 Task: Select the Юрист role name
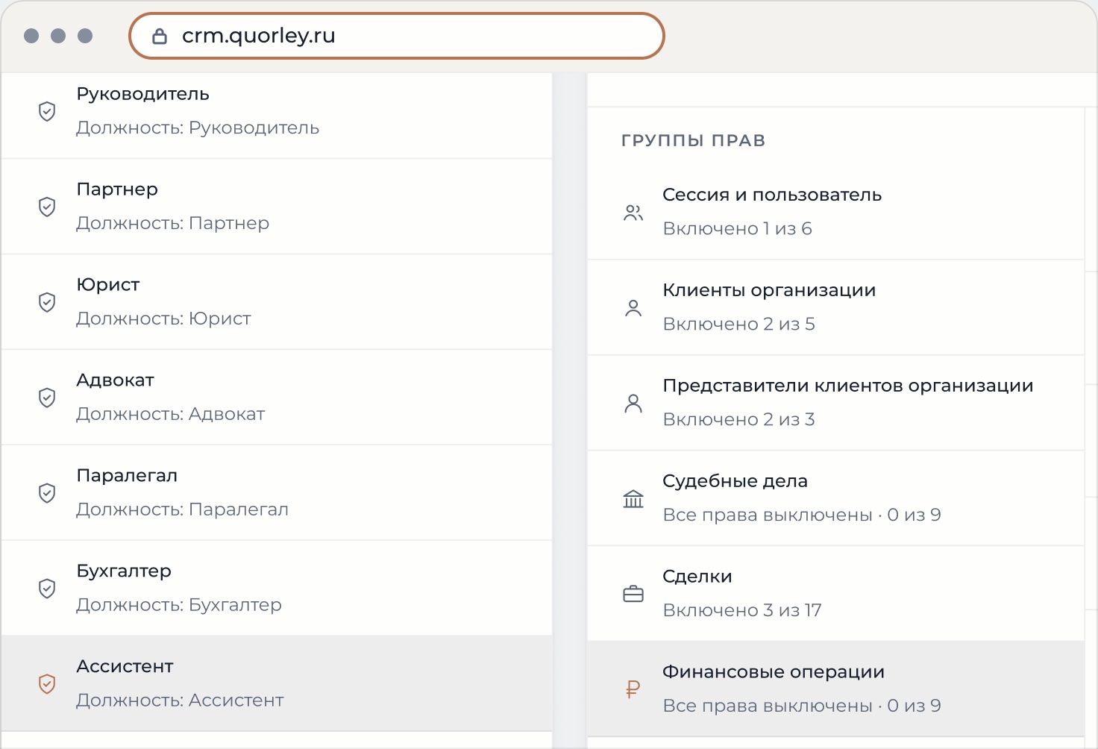108,285
